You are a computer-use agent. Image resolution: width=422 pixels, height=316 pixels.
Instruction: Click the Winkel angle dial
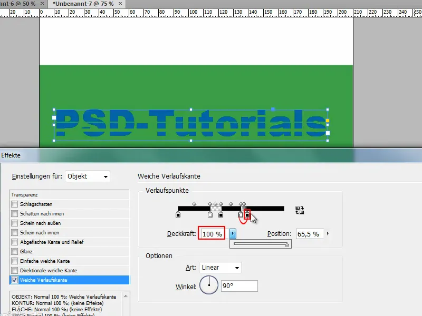tap(209, 285)
